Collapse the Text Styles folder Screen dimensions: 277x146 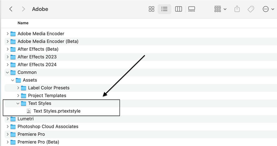click(18, 103)
